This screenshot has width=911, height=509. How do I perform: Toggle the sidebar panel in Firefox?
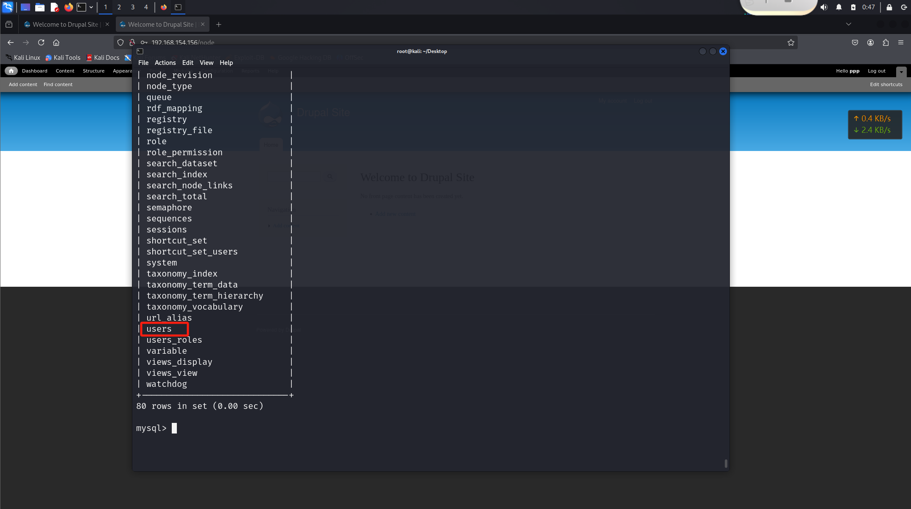(9, 24)
